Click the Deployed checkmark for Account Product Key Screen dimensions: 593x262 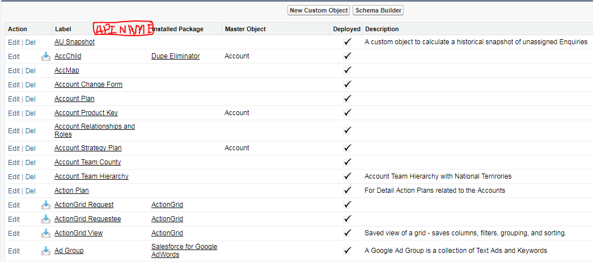(x=347, y=113)
